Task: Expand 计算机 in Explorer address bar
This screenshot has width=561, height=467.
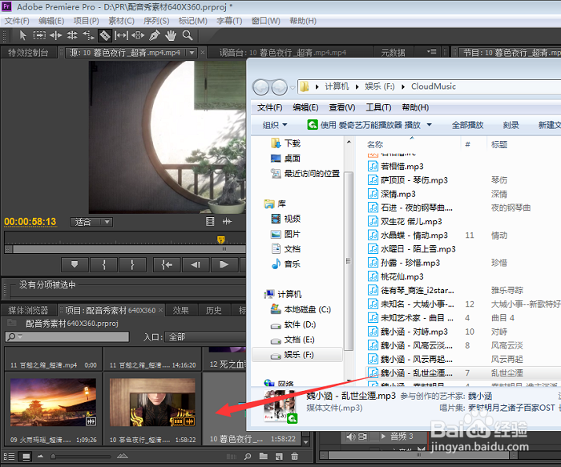Action: click(x=357, y=87)
